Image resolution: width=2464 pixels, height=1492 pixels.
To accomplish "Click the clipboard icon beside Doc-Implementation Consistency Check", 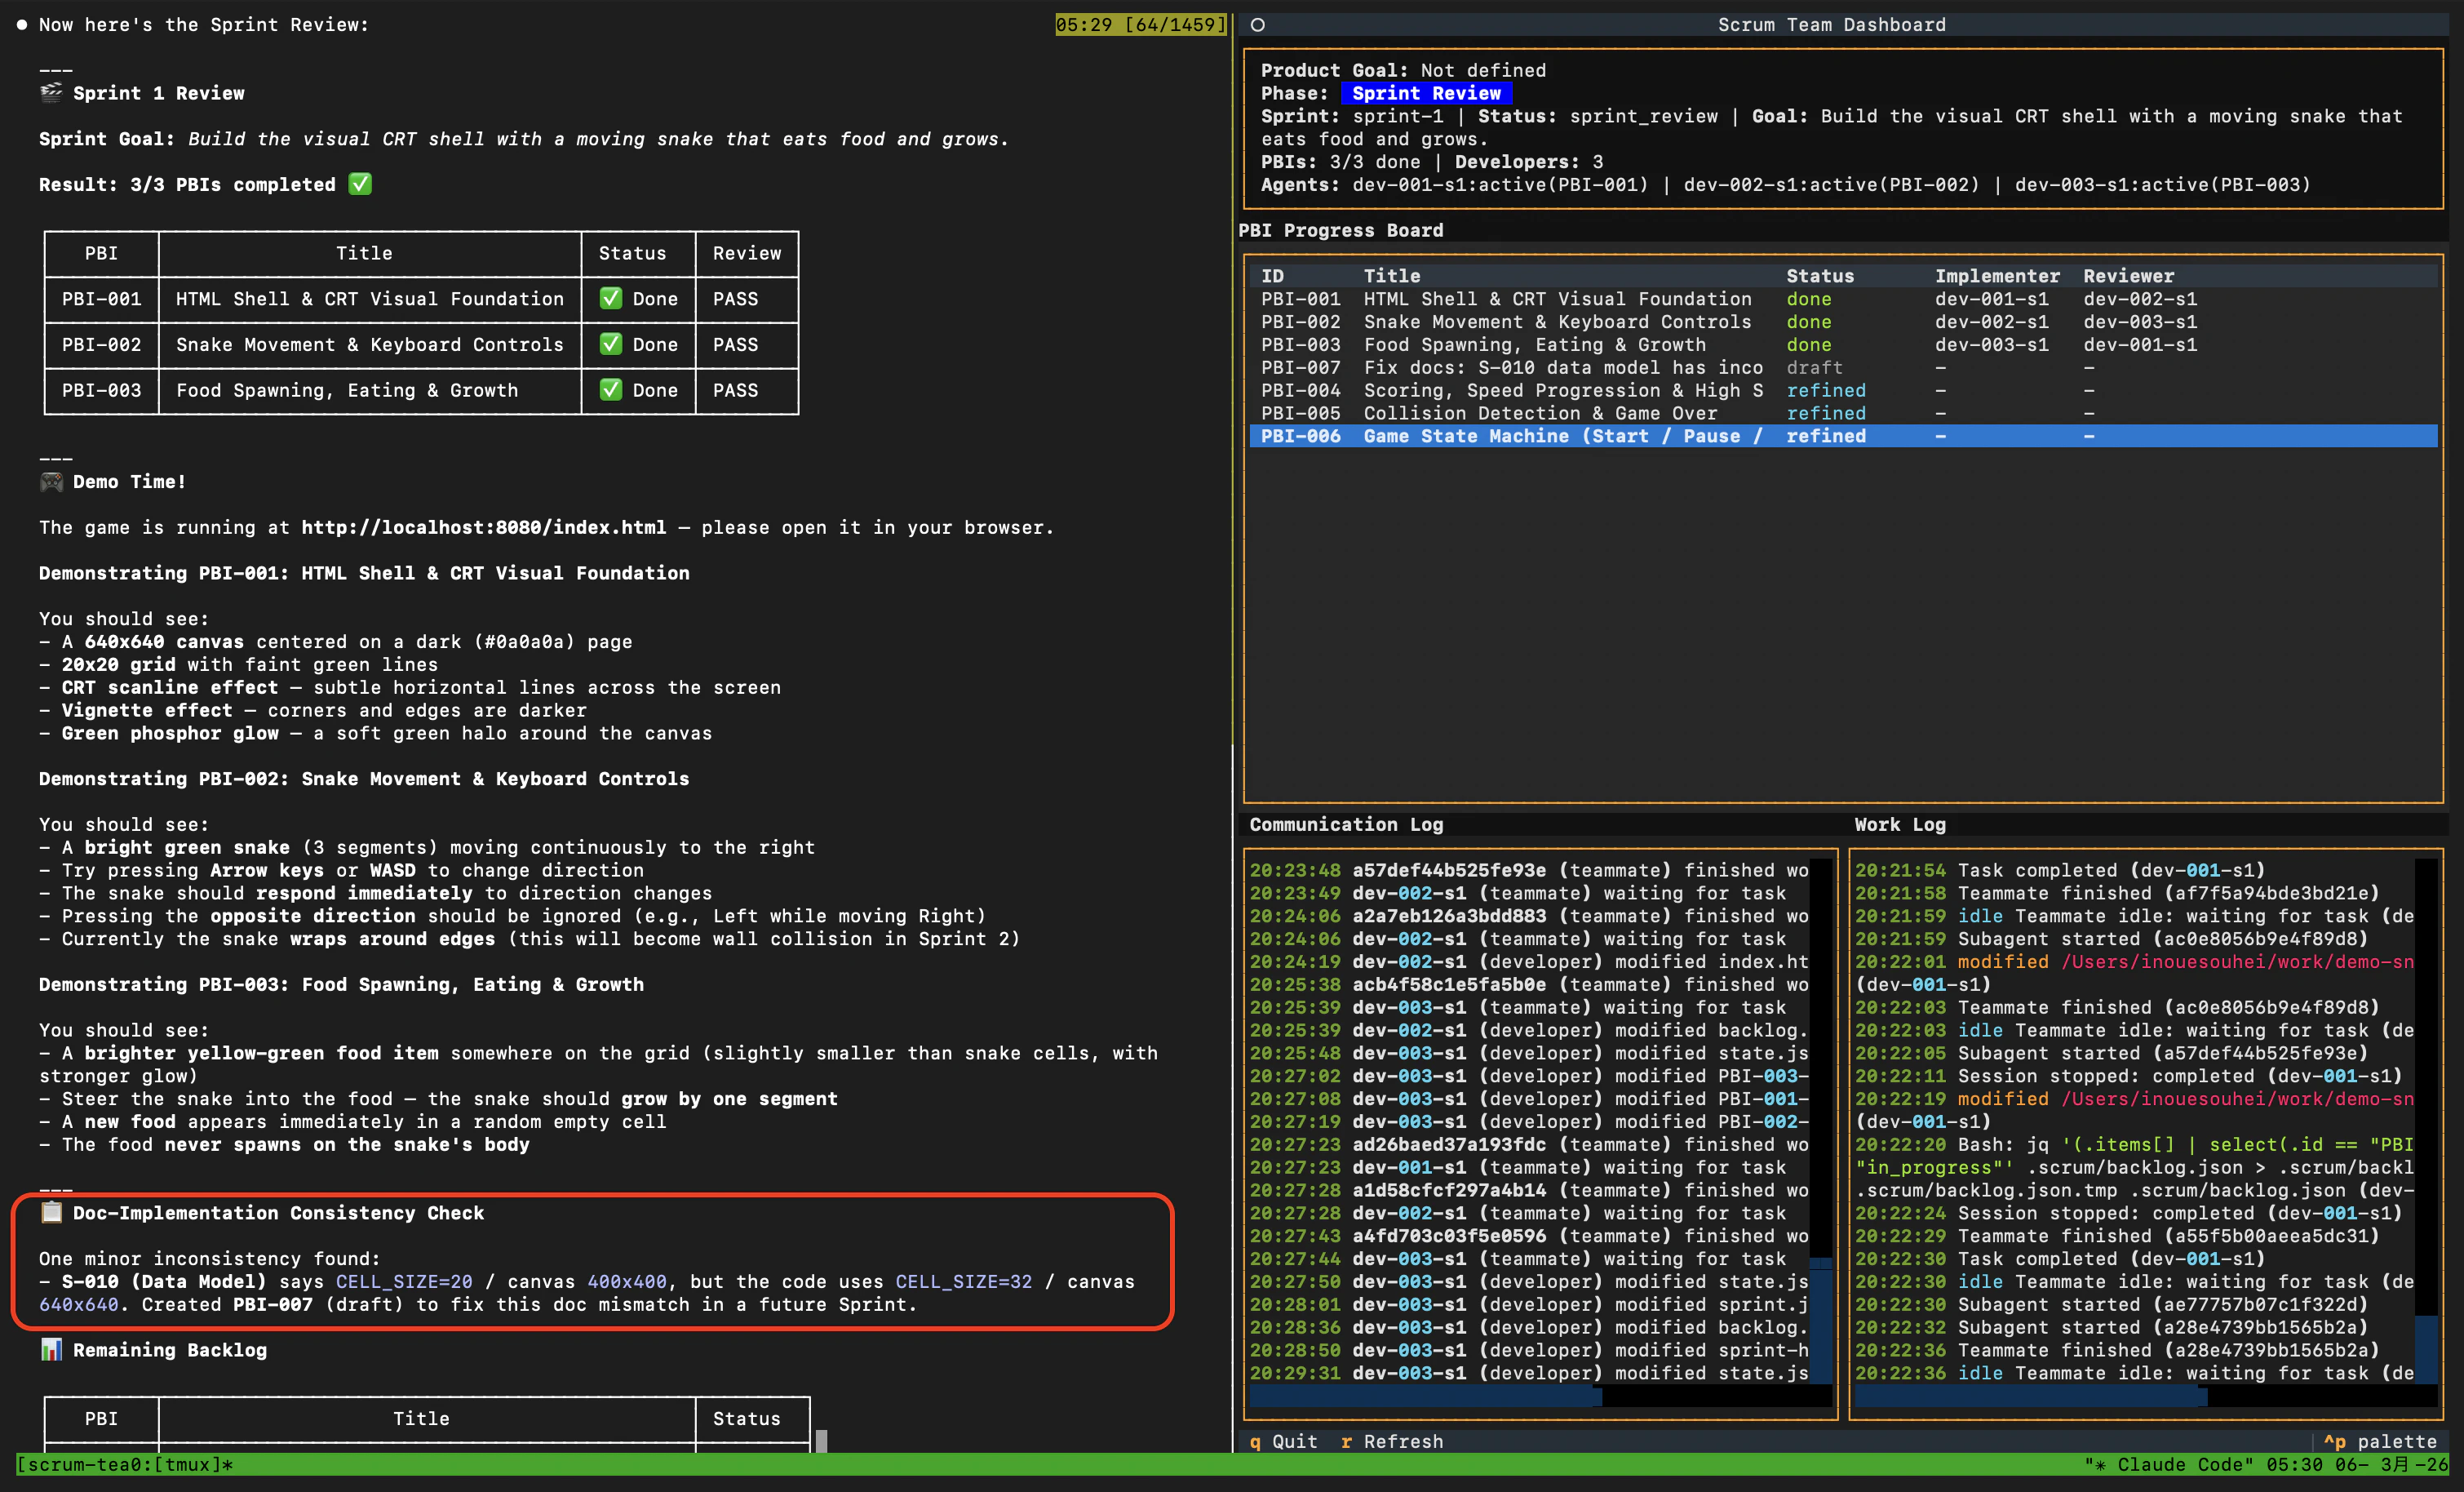I will tap(51, 1213).
